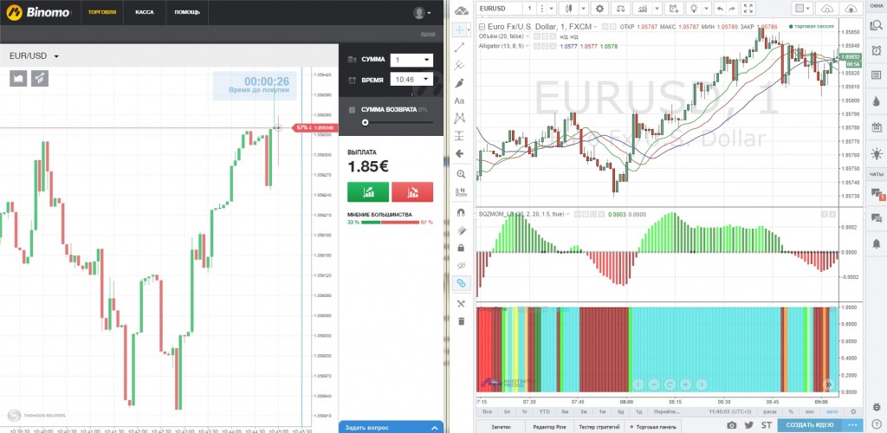
Task: Open the calendar icon in right sidebar
Action: click(877, 126)
